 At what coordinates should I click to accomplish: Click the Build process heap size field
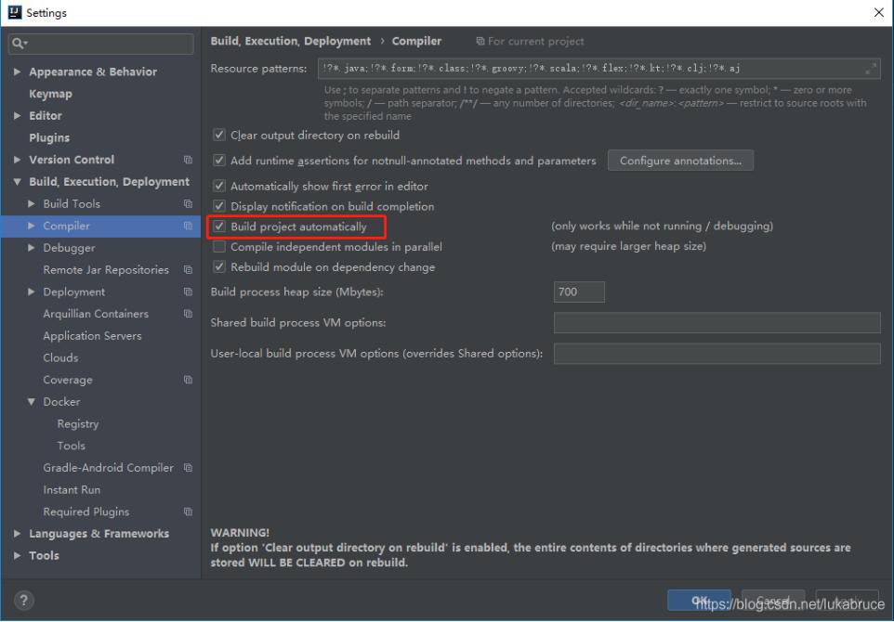click(579, 292)
